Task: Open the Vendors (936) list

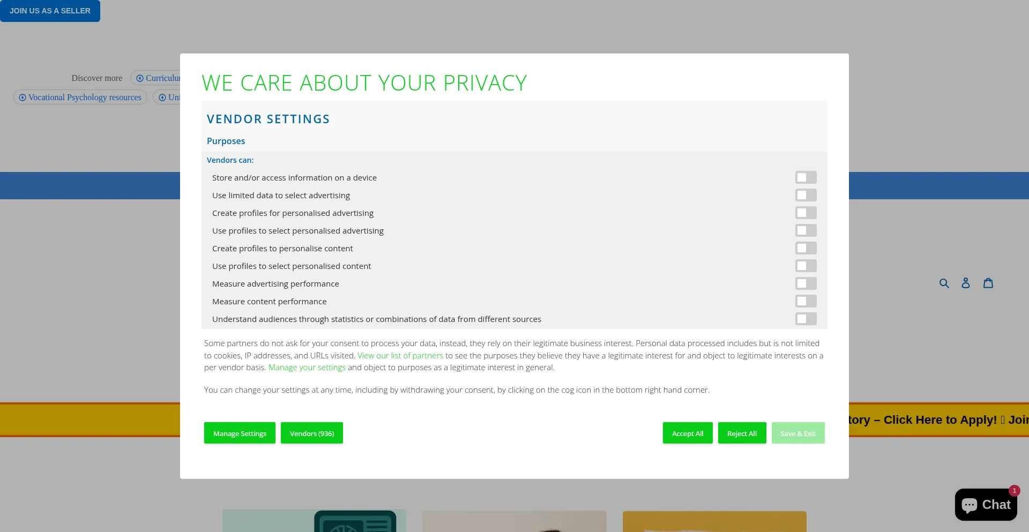Action: [312, 433]
